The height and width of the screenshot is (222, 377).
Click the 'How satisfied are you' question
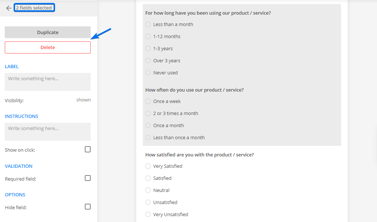[199, 155]
